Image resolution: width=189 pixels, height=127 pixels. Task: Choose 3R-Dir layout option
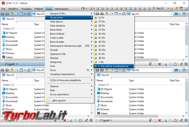click(x=114, y=58)
